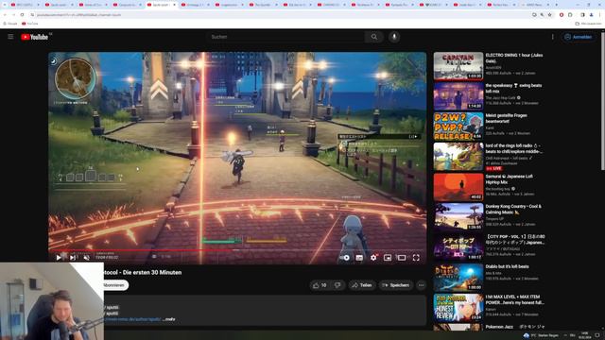
Task: Open Samurai Japanese Lofi HipHop Mix thumbnail
Action: 458,187
